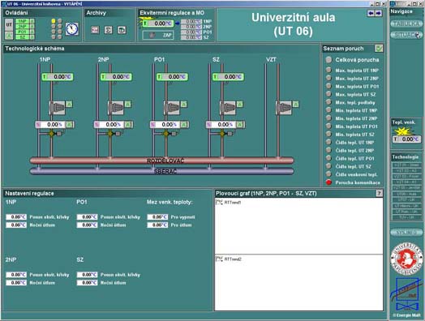Open TABULKA in the Navigace panel

(406, 24)
